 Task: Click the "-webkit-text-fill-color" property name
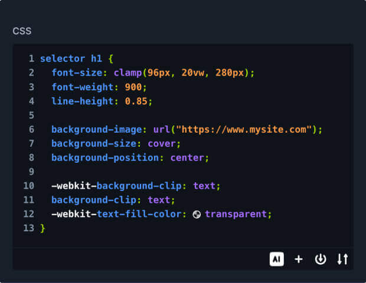[116, 214]
